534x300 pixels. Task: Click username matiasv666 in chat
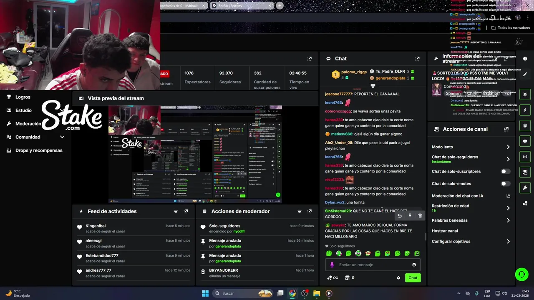pos(342,134)
